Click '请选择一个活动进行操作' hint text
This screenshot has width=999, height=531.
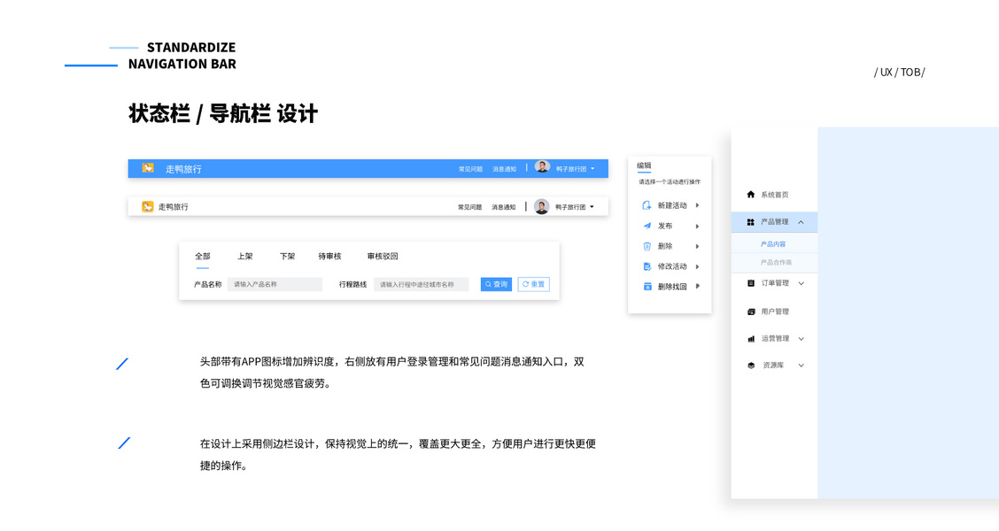point(670,182)
